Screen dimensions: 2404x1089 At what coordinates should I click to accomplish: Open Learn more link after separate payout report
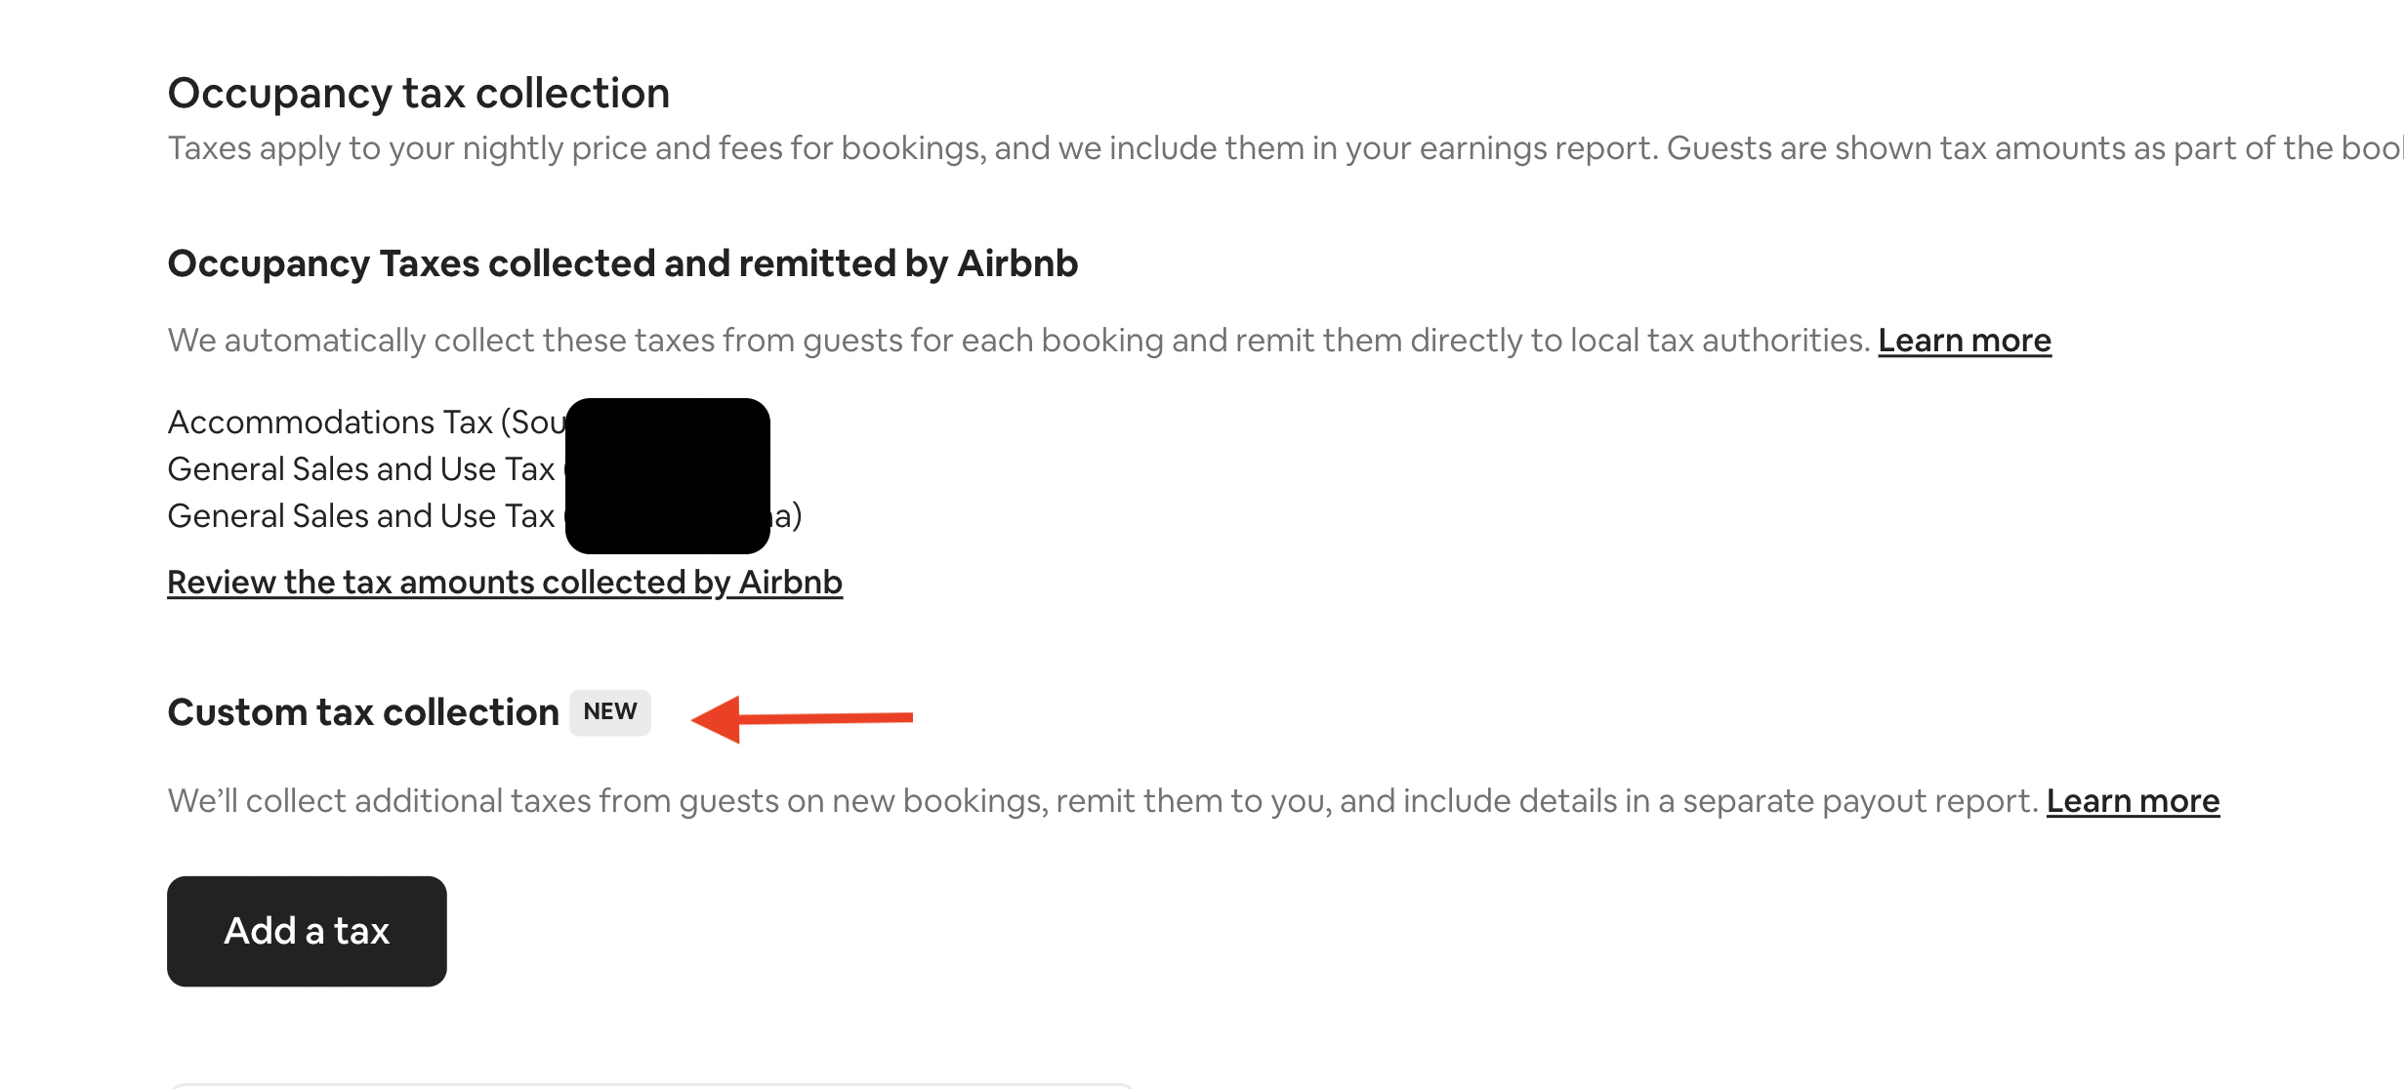click(x=2133, y=801)
